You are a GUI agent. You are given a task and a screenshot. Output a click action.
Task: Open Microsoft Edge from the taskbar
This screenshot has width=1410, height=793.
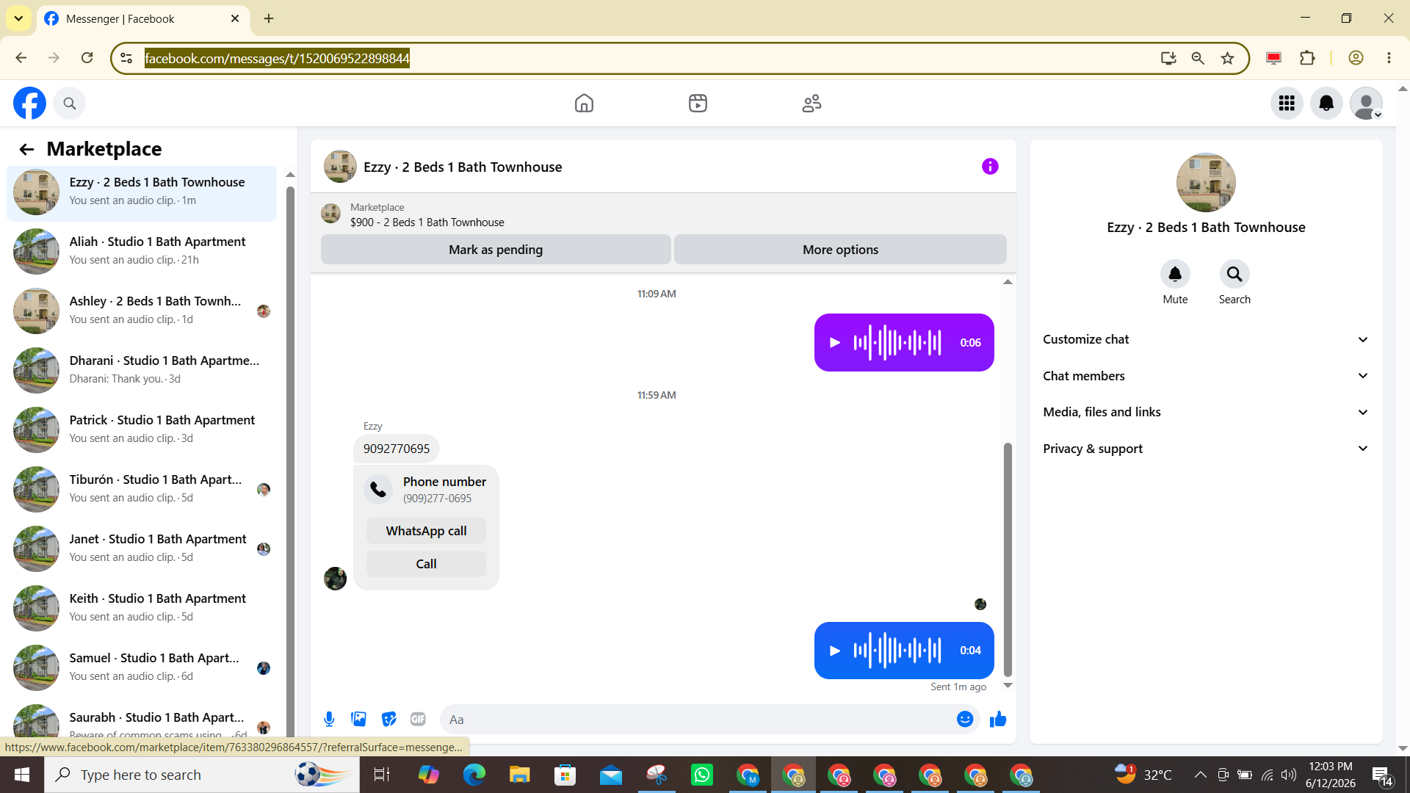(474, 775)
